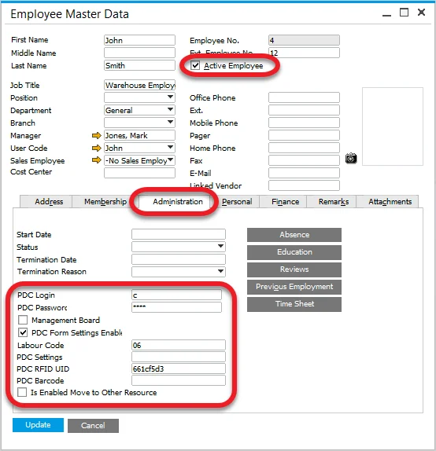Viewport: 436px width, 451px height.
Task: Click the camera icon to add photo
Action: tap(351, 158)
